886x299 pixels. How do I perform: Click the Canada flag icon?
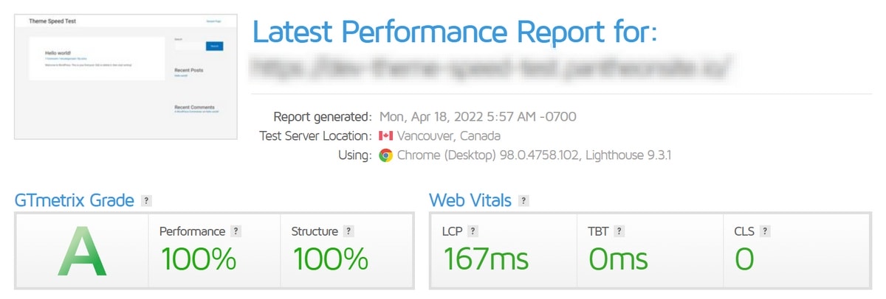385,136
